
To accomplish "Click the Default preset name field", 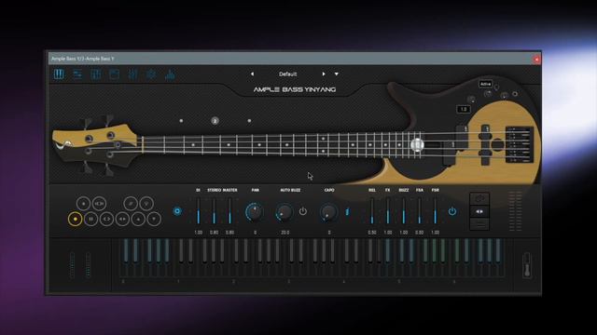I will (288, 74).
